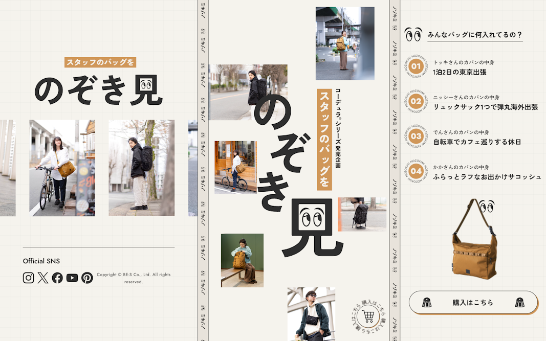Click the でんさんのカバンの中身 subtitle
546x341 pixels.
(461, 132)
